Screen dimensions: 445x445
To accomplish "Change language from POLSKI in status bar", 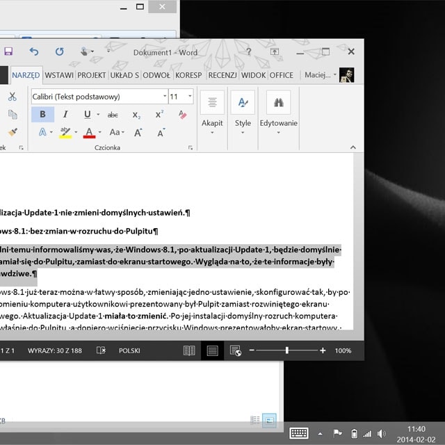I will pyautogui.click(x=129, y=350).
